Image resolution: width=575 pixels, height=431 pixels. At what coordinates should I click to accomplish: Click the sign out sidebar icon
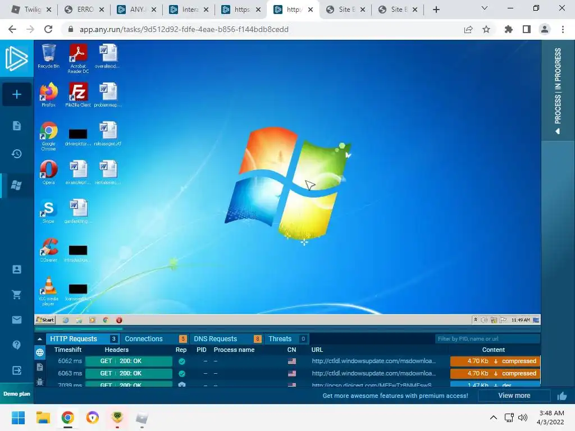(x=16, y=370)
